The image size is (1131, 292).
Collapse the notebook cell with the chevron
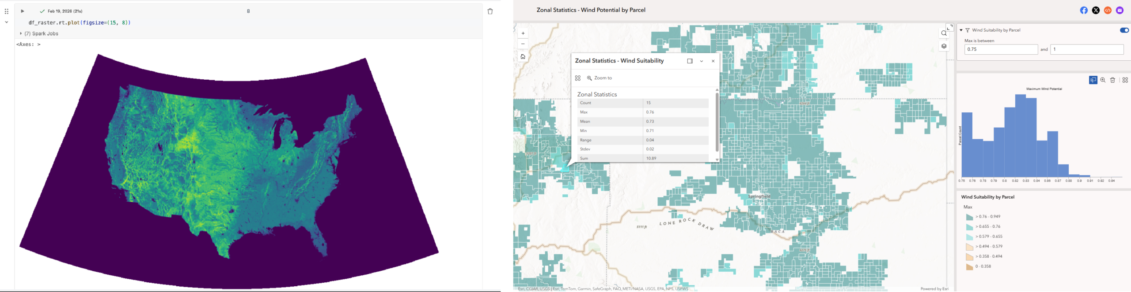(7, 22)
